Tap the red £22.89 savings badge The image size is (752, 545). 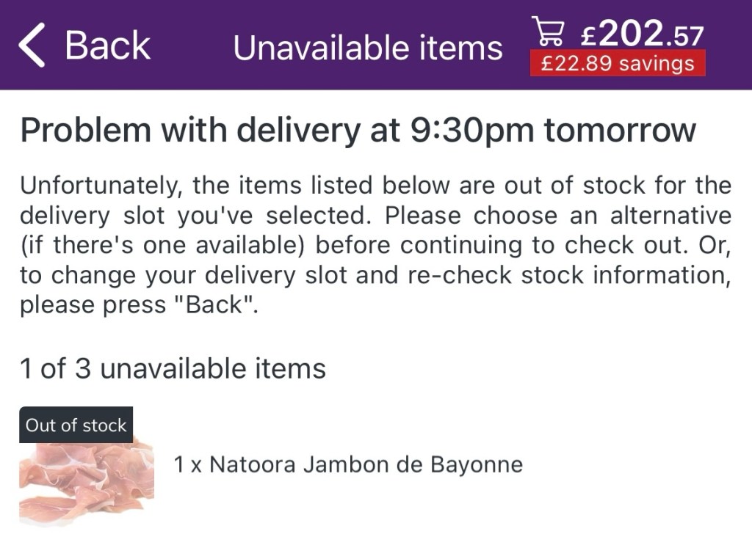coord(617,64)
